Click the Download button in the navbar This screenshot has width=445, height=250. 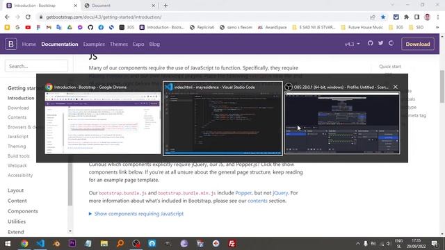pyautogui.click(x=418, y=44)
